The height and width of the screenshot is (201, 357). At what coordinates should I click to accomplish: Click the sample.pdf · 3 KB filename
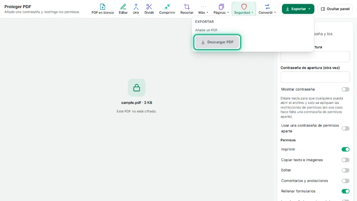click(137, 103)
